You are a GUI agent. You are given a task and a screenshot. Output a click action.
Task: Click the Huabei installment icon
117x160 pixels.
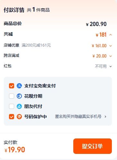(19, 96)
